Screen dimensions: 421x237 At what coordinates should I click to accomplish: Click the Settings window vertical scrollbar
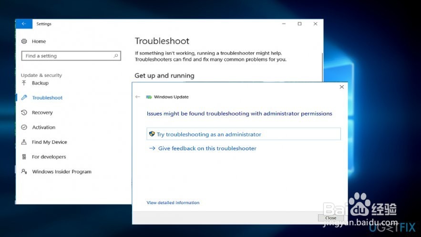click(322, 67)
